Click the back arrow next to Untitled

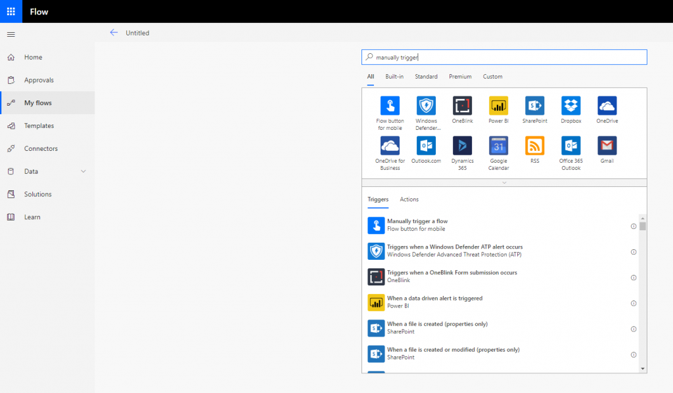click(114, 32)
